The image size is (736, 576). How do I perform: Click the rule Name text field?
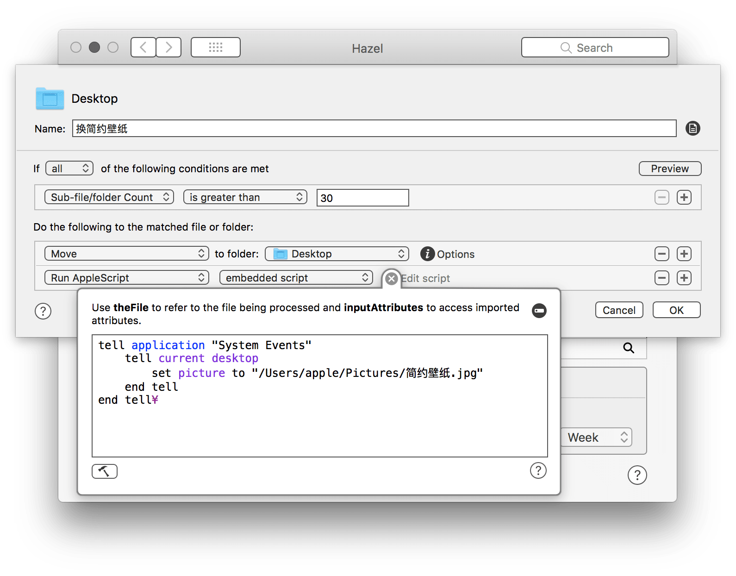(374, 128)
